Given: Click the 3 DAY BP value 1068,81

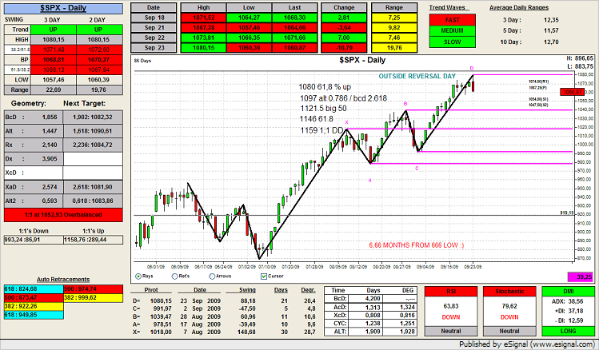Looking at the screenshot, I should [54, 60].
